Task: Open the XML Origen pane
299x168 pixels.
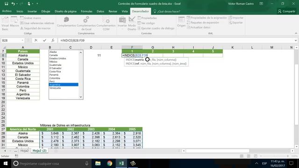Action: (x=181, y=22)
